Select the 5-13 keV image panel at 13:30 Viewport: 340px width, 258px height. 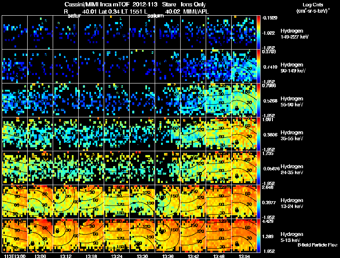(x=142, y=236)
